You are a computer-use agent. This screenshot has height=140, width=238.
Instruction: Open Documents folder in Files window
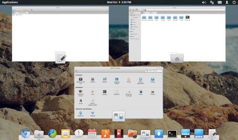(144, 18)
